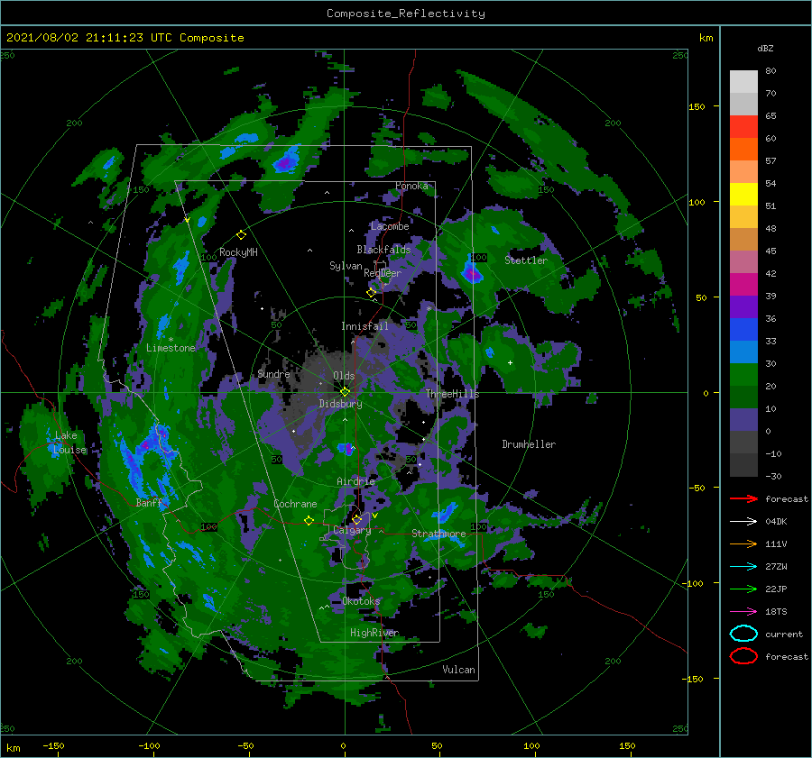Click the Innisfail city label
Image resolution: width=812 pixels, height=758 pixels.
364,326
